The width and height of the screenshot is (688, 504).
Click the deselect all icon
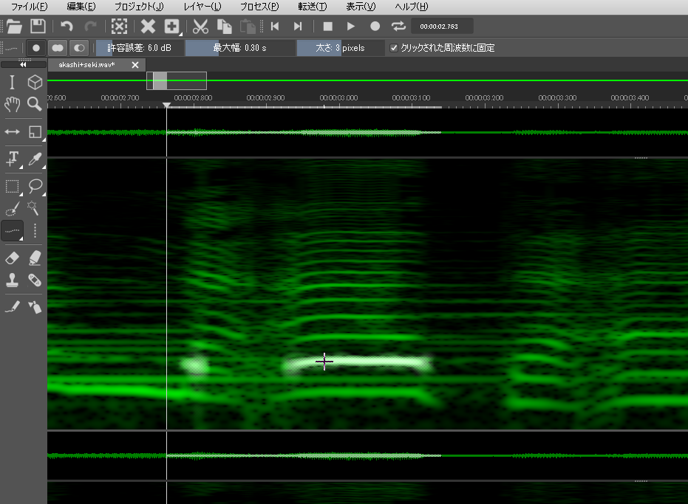click(120, 27)
